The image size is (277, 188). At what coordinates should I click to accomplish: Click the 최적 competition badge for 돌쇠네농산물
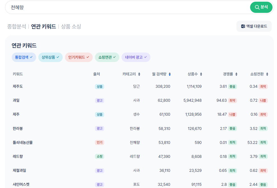point(232,142)
